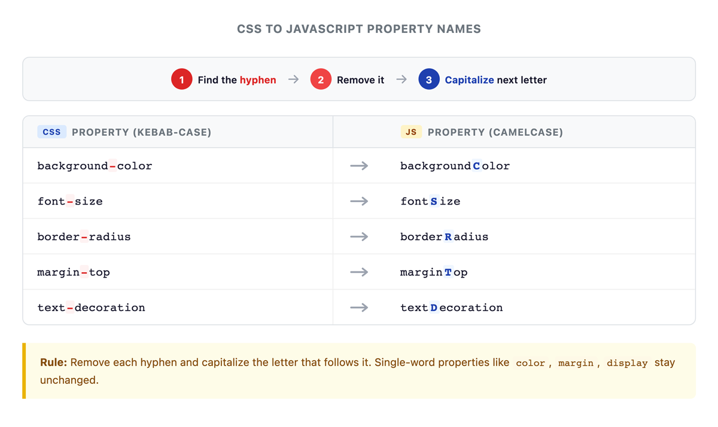The height and width of the screenshot is (427, 718).
Task: Click the highlighted capital R in borderRadius
Action: (448, 236)
